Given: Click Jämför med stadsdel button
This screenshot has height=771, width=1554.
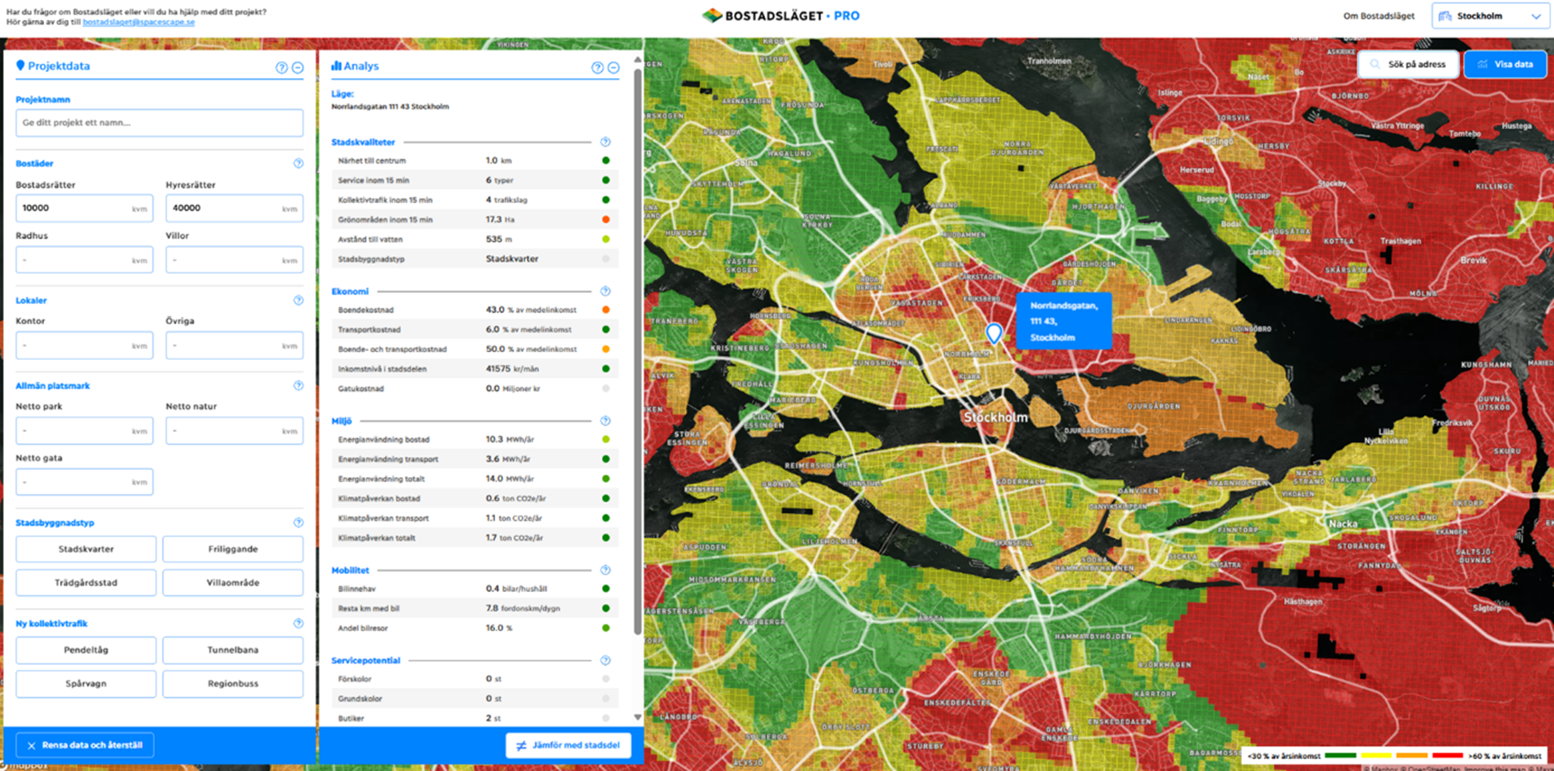Looking at the screenshot, I should tap(569, 745).
